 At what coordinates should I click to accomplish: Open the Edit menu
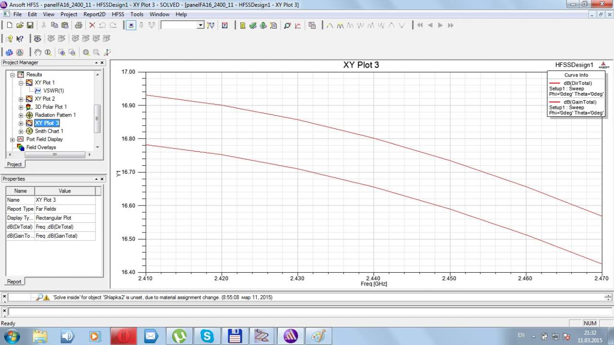(33, 14)
